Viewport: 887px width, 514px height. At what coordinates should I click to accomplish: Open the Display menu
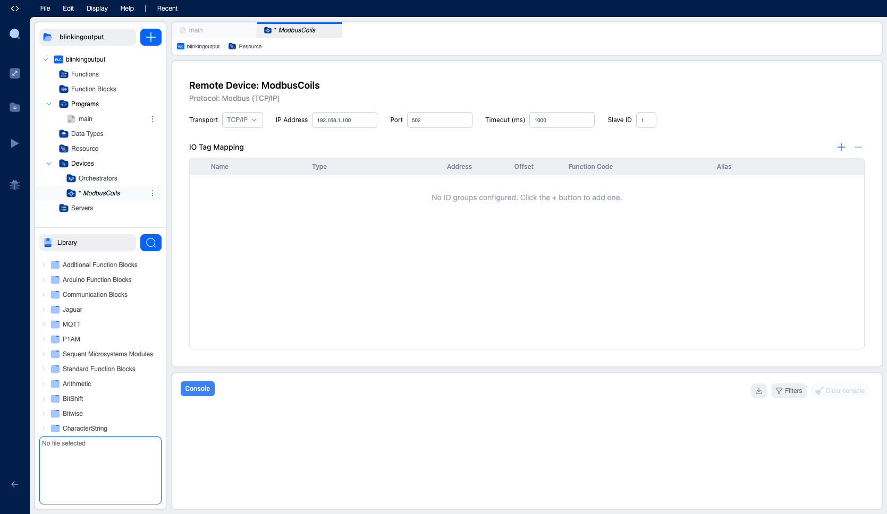(97, 8)
